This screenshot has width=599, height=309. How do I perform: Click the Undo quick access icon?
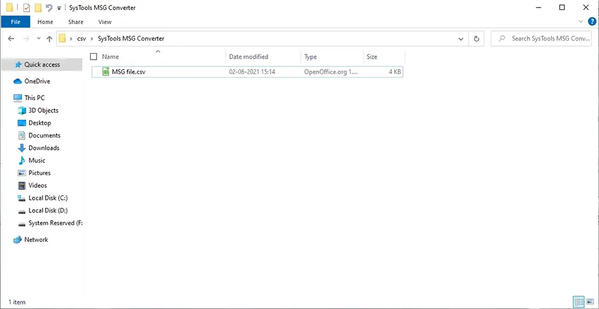pyautogui.click(x=49, y=7)
